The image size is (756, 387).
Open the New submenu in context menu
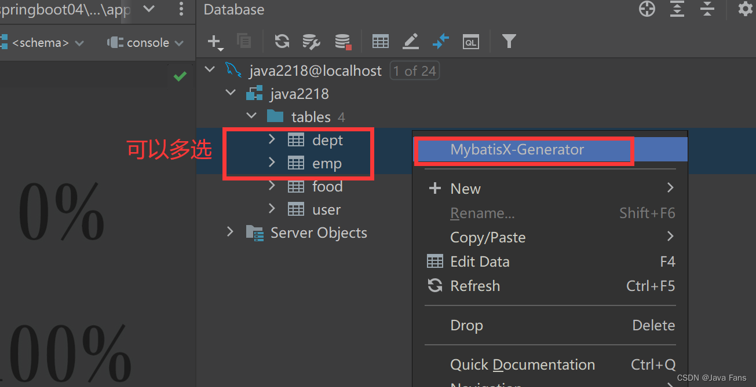[x=550, y=189]
